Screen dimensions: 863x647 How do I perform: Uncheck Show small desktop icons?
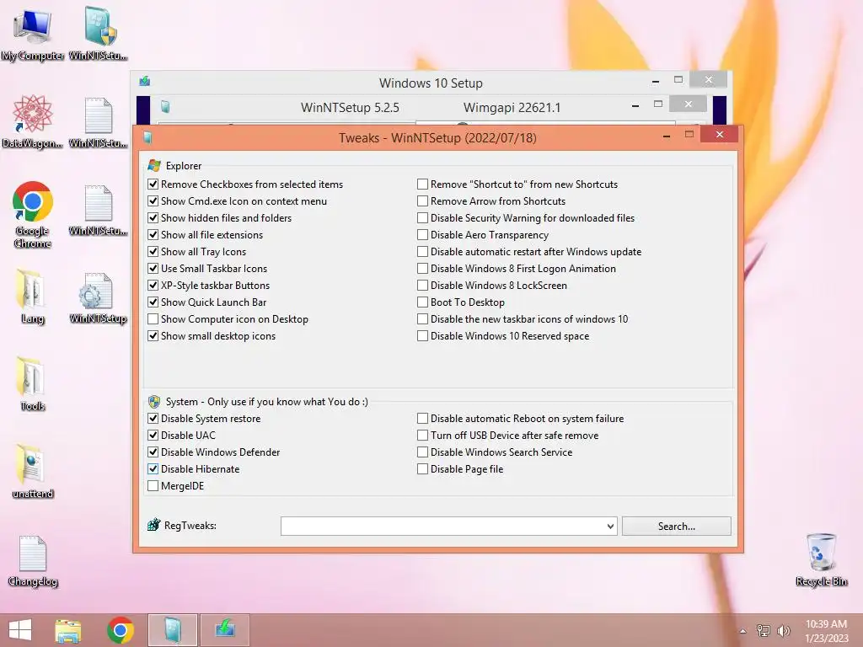click(153, 336)
